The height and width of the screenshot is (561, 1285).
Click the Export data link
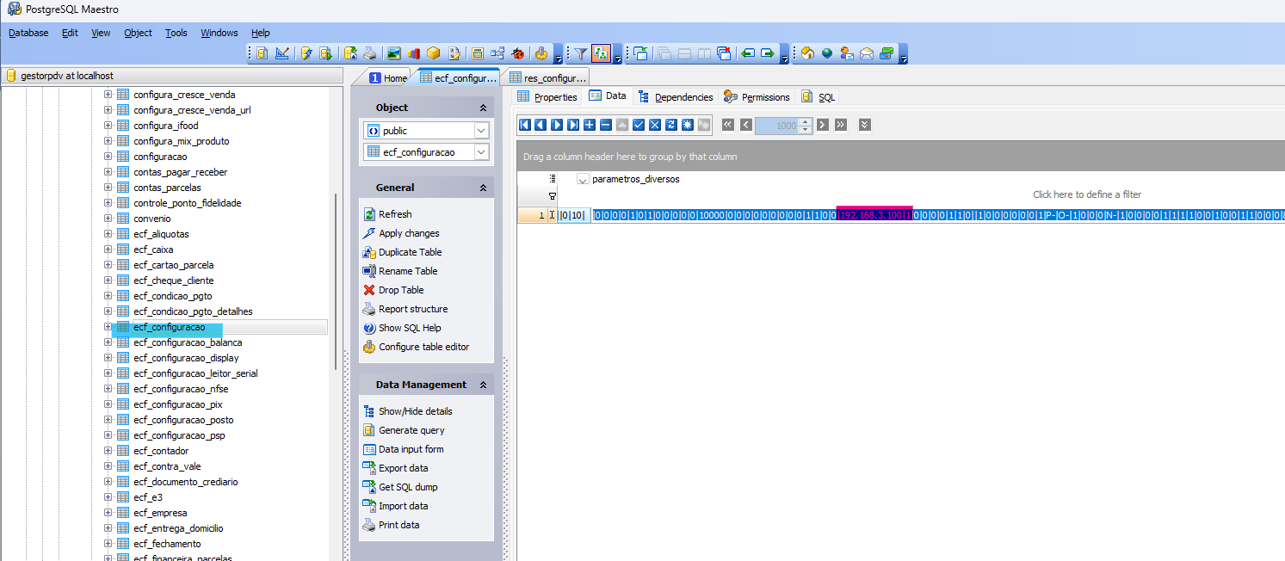point(403,468)
